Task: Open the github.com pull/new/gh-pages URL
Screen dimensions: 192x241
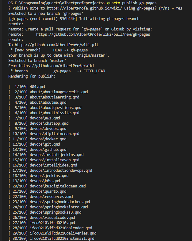Action: point(93,34)
